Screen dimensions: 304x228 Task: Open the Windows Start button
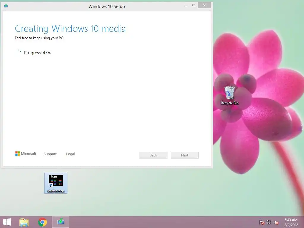7,222
